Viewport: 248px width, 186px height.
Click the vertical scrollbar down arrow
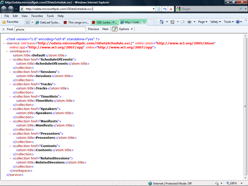tap(245, 178)
